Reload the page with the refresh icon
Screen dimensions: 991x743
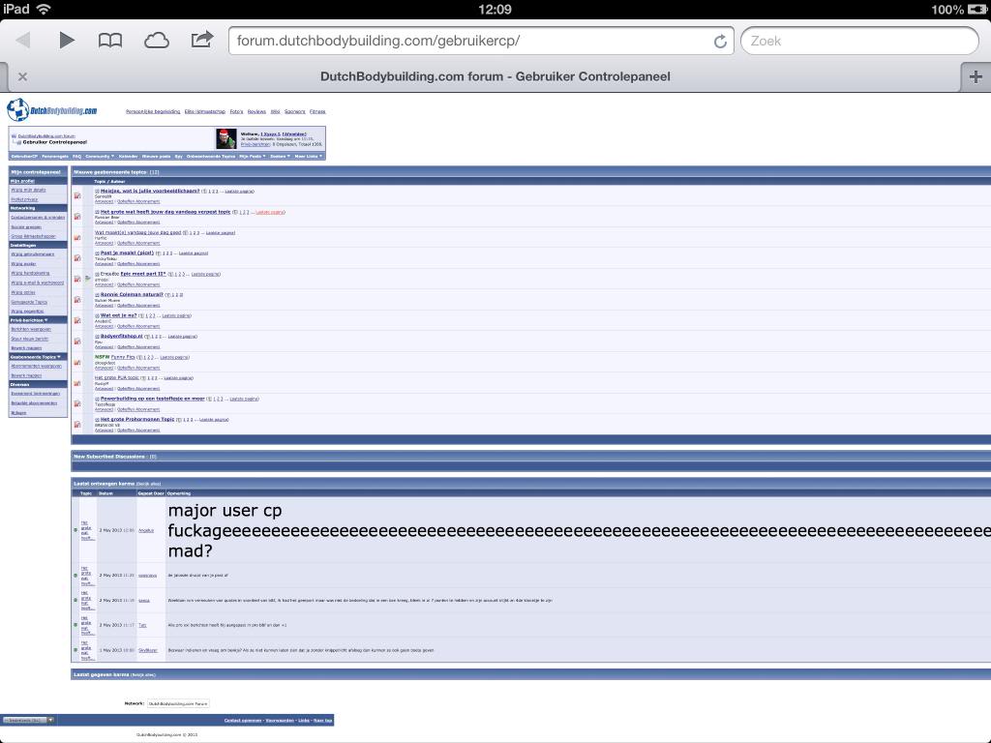(x=720, y=42)
